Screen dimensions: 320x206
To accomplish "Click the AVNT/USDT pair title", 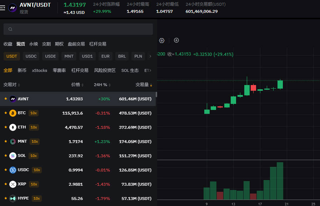I will pos(35,5).
